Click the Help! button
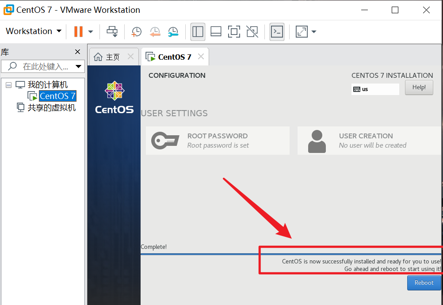This screenshot has height=305, width=443. click(x=419, y=87)
